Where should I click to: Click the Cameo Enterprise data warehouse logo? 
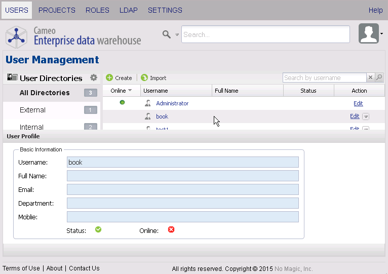[74, 35]
